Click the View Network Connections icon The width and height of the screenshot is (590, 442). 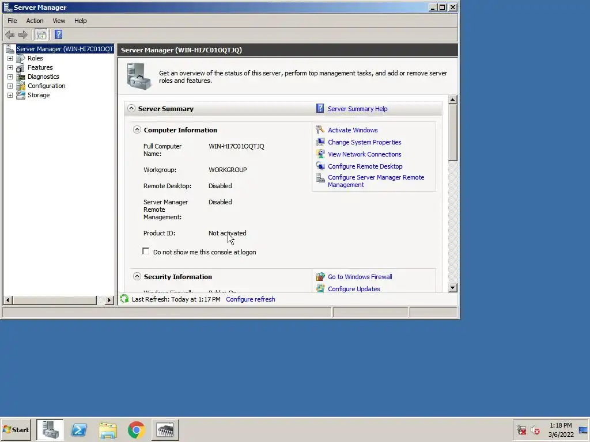click(320, 154)
